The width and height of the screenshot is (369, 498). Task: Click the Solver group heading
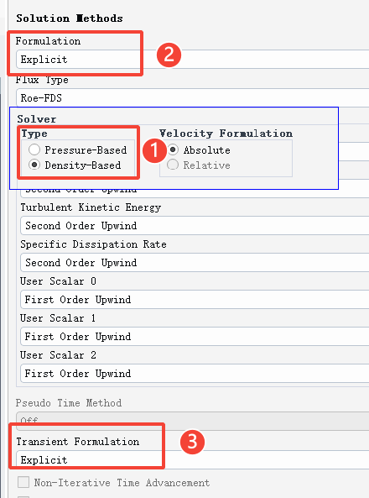coord(37,118)
